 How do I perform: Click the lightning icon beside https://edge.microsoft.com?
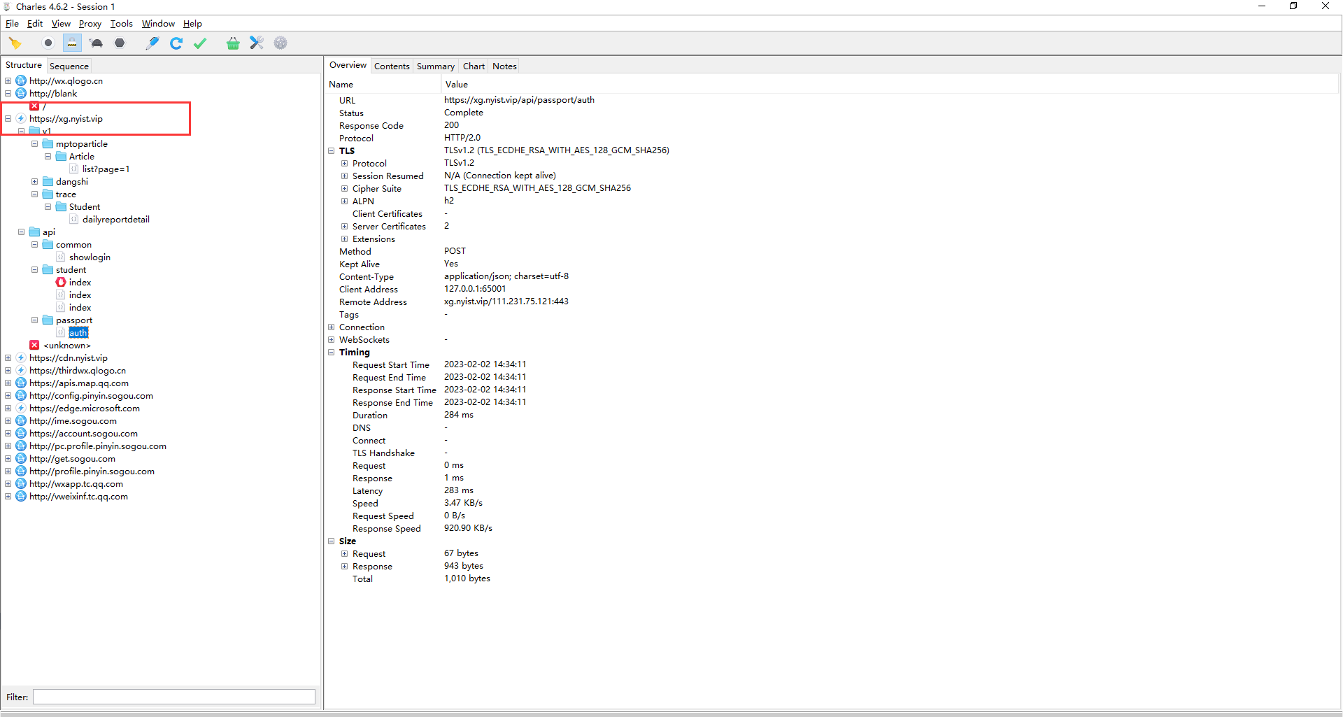[x=21, y=409]
